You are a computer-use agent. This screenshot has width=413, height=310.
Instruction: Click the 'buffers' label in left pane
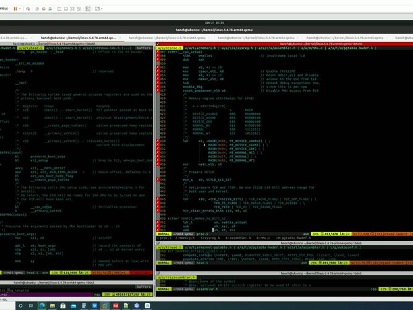tap(143, 48)
